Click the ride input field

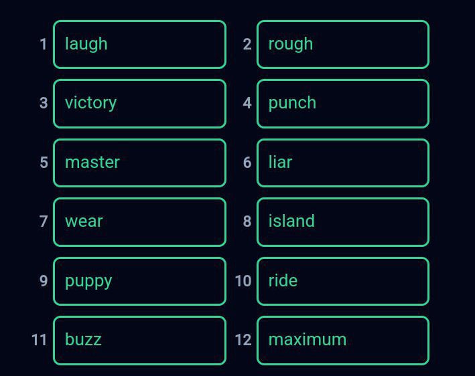pos(342,281)
